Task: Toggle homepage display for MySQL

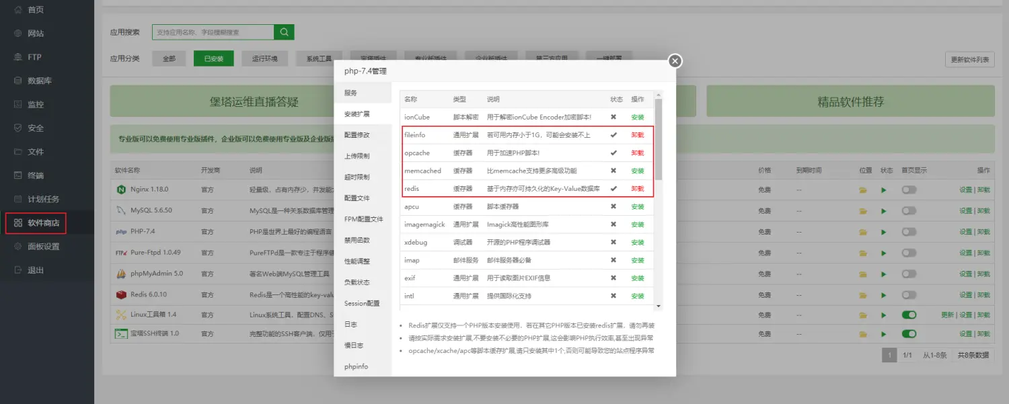Action: tap(909, 211)
